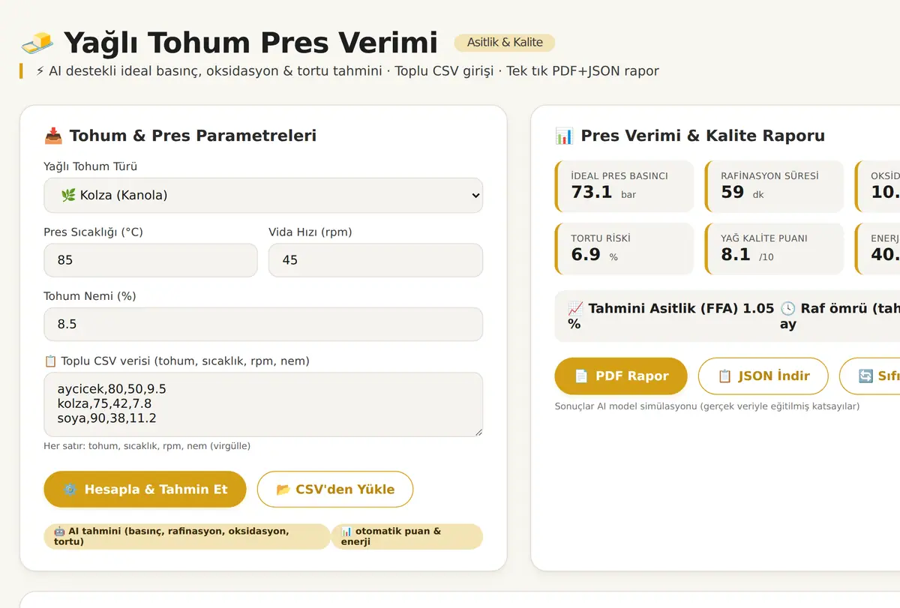Click the Yağ Kalite Puanı 8.1 card

coord(775,249)
